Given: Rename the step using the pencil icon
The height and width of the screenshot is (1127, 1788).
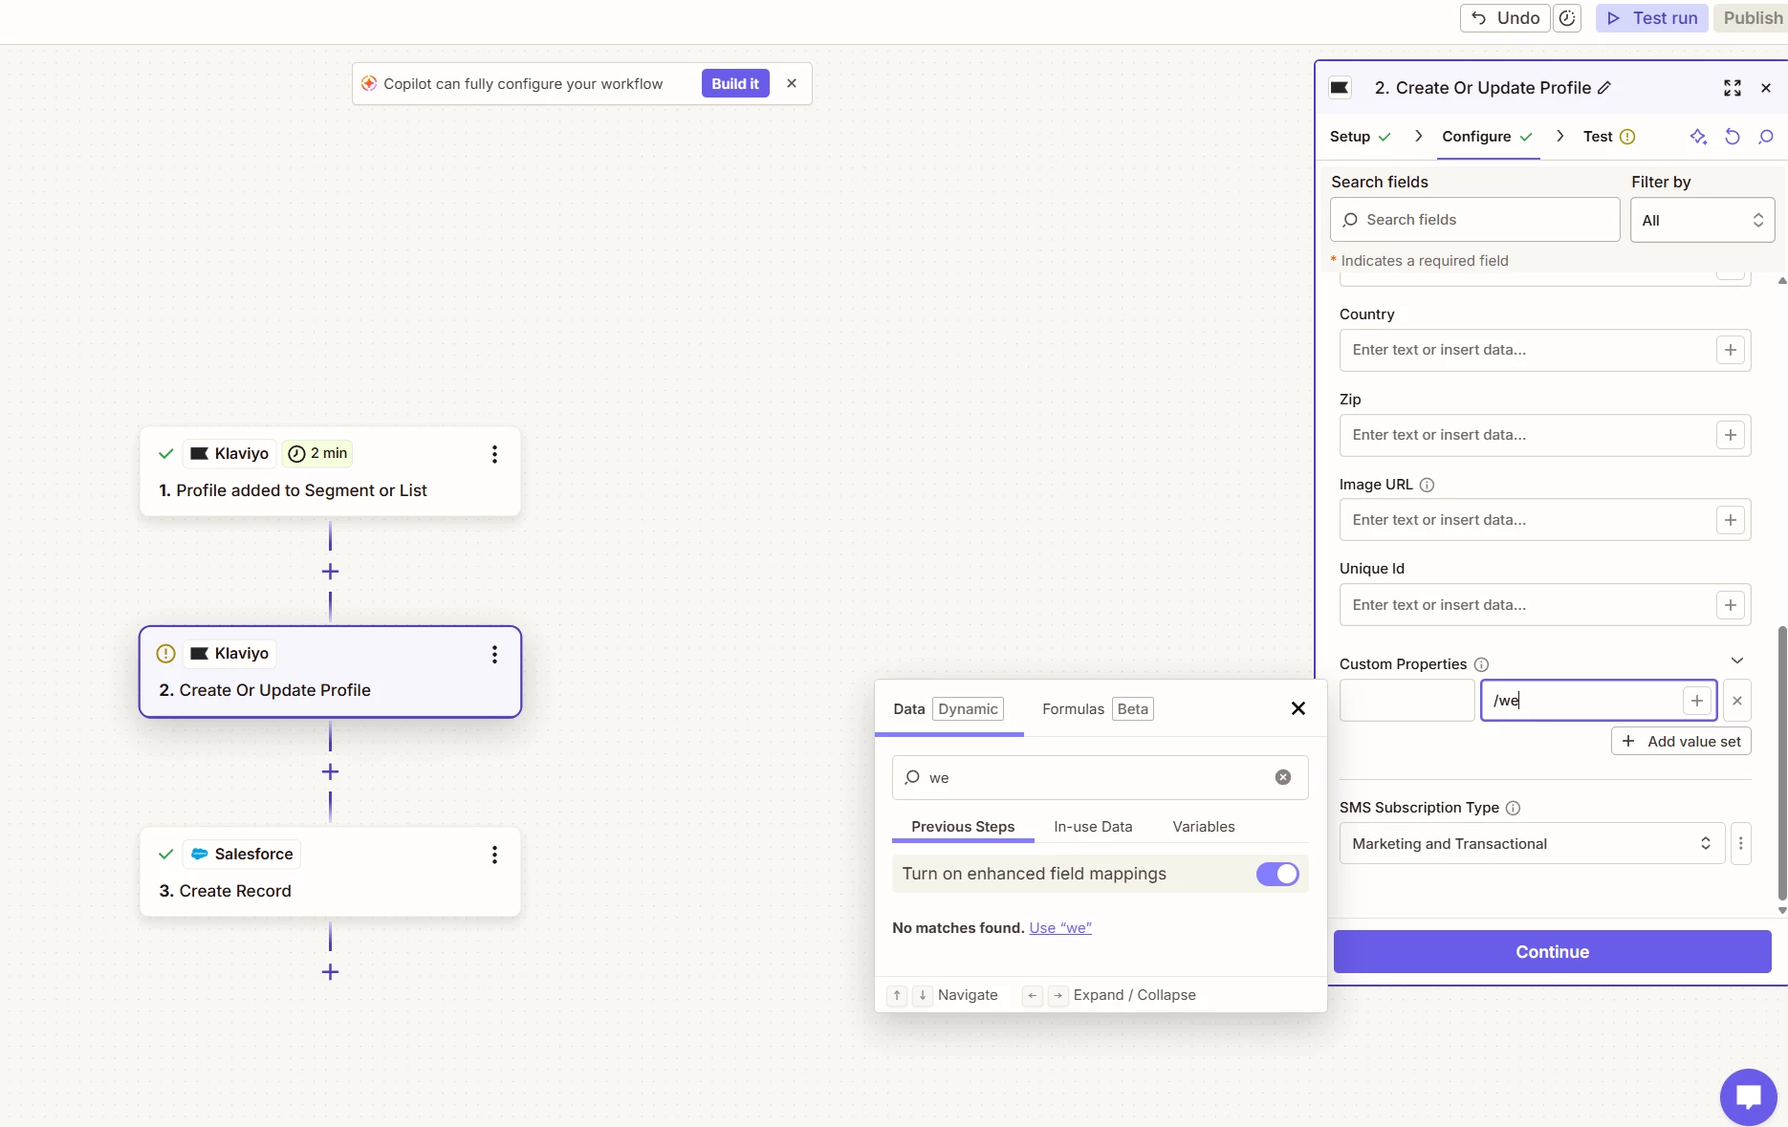Looking at the screenshot, I should (x=1604, y=88).
